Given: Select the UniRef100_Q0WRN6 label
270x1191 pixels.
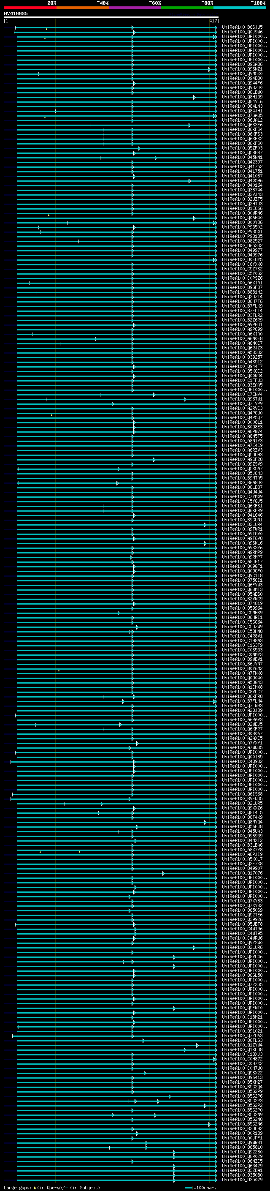Looking at the screenshot, I should [x=242, y=213].
